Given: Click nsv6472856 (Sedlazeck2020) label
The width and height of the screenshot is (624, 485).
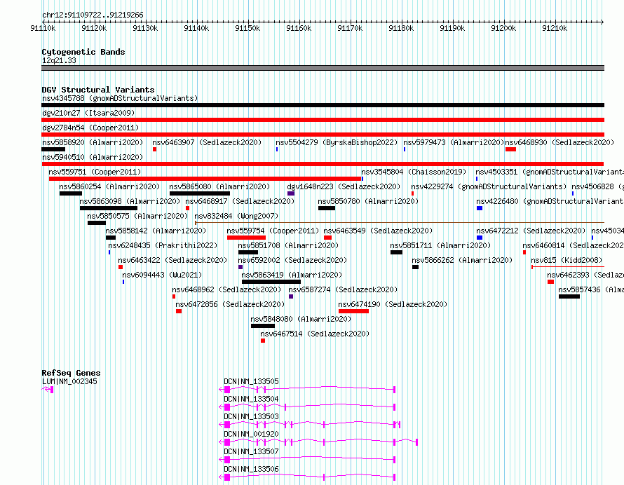Looking at the screenshot, I should pos(230,304).
